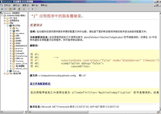Select the 应用程序池 tree item
This screenshot has width=161, height=114.
pos(14,21)
